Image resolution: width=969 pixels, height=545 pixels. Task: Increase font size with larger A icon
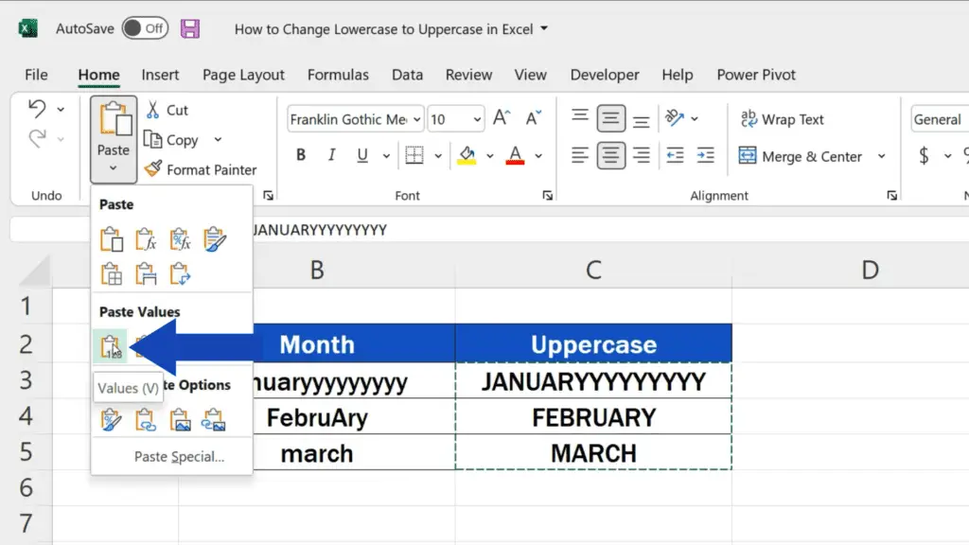(502, 117)
